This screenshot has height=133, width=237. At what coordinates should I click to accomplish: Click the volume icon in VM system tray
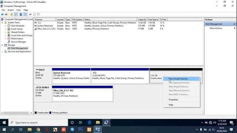[214, 123]
